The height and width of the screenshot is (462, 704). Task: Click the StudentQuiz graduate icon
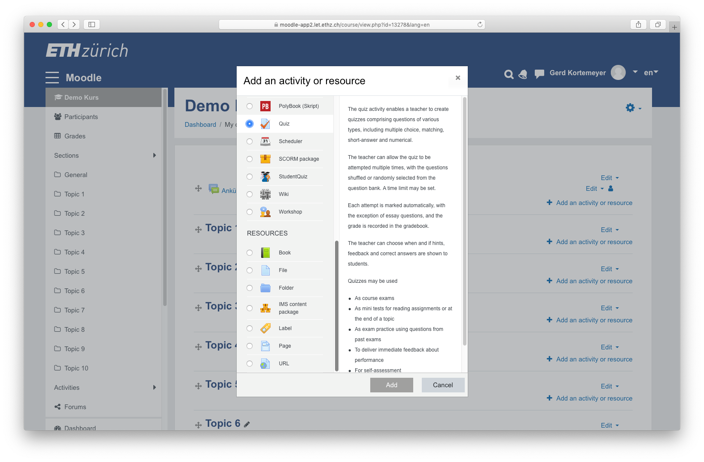265,177
